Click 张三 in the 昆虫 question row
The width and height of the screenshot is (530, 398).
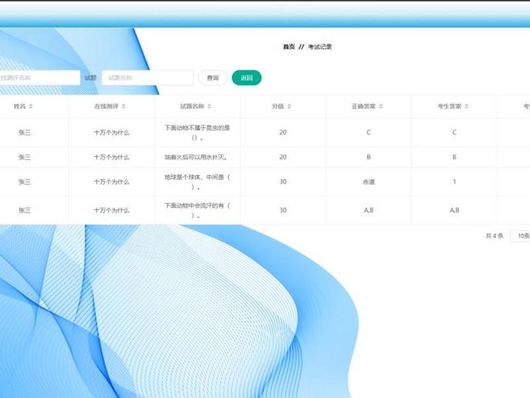(x=25, y=133)
